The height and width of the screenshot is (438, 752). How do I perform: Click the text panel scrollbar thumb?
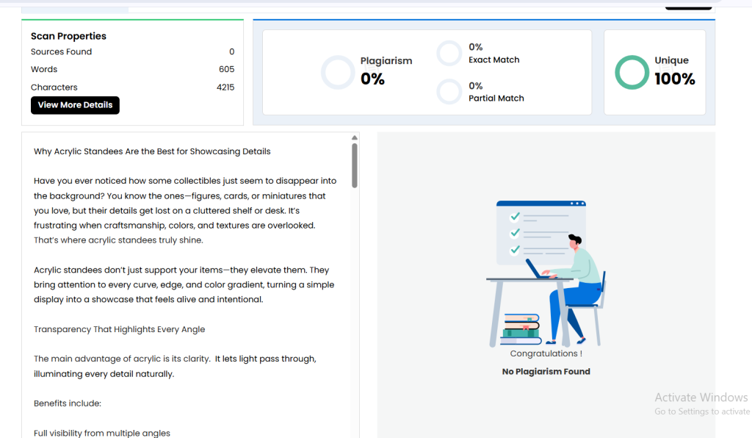click(x=355, y=165)
